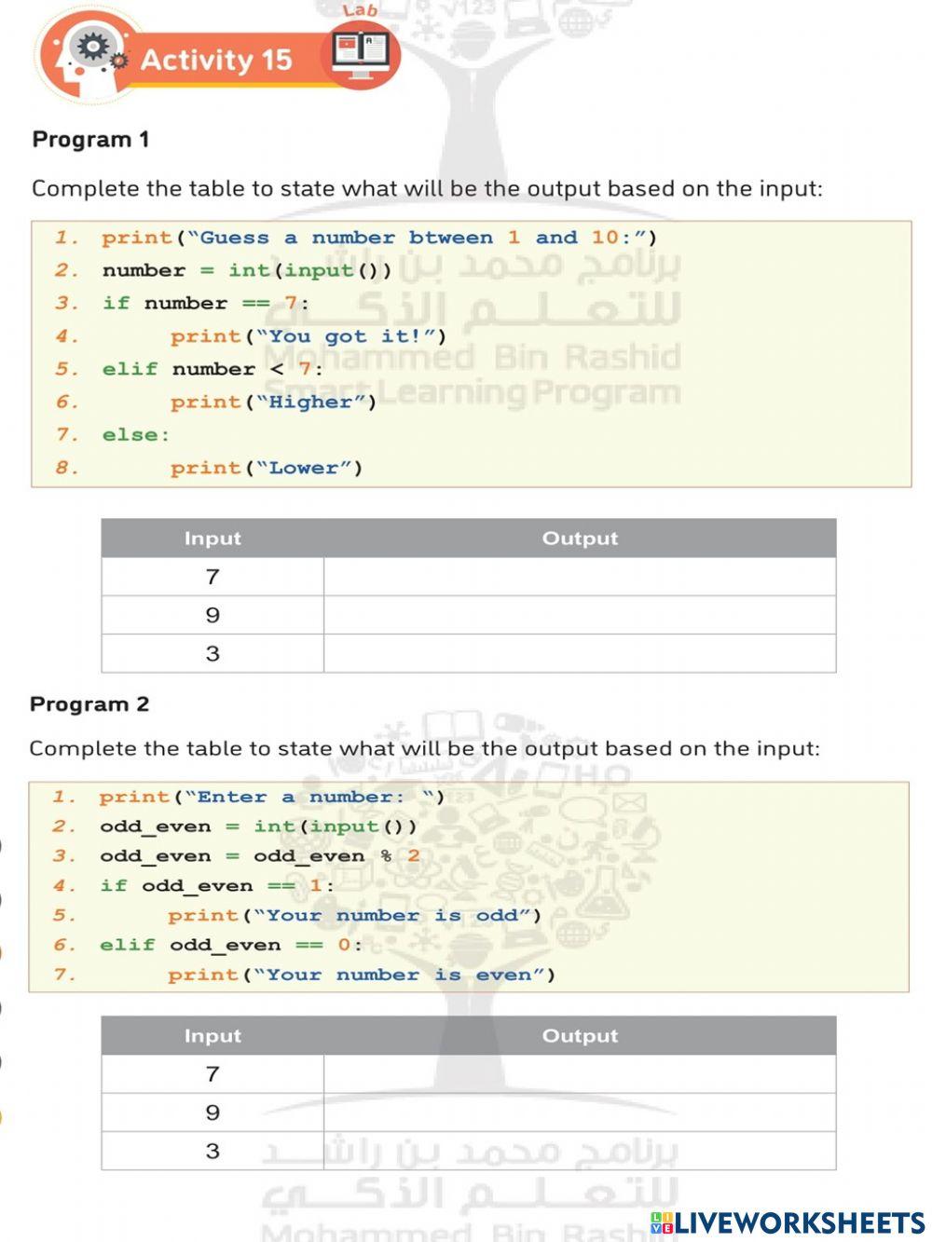Click the "Activity 15" banner title

pos(216,60)
